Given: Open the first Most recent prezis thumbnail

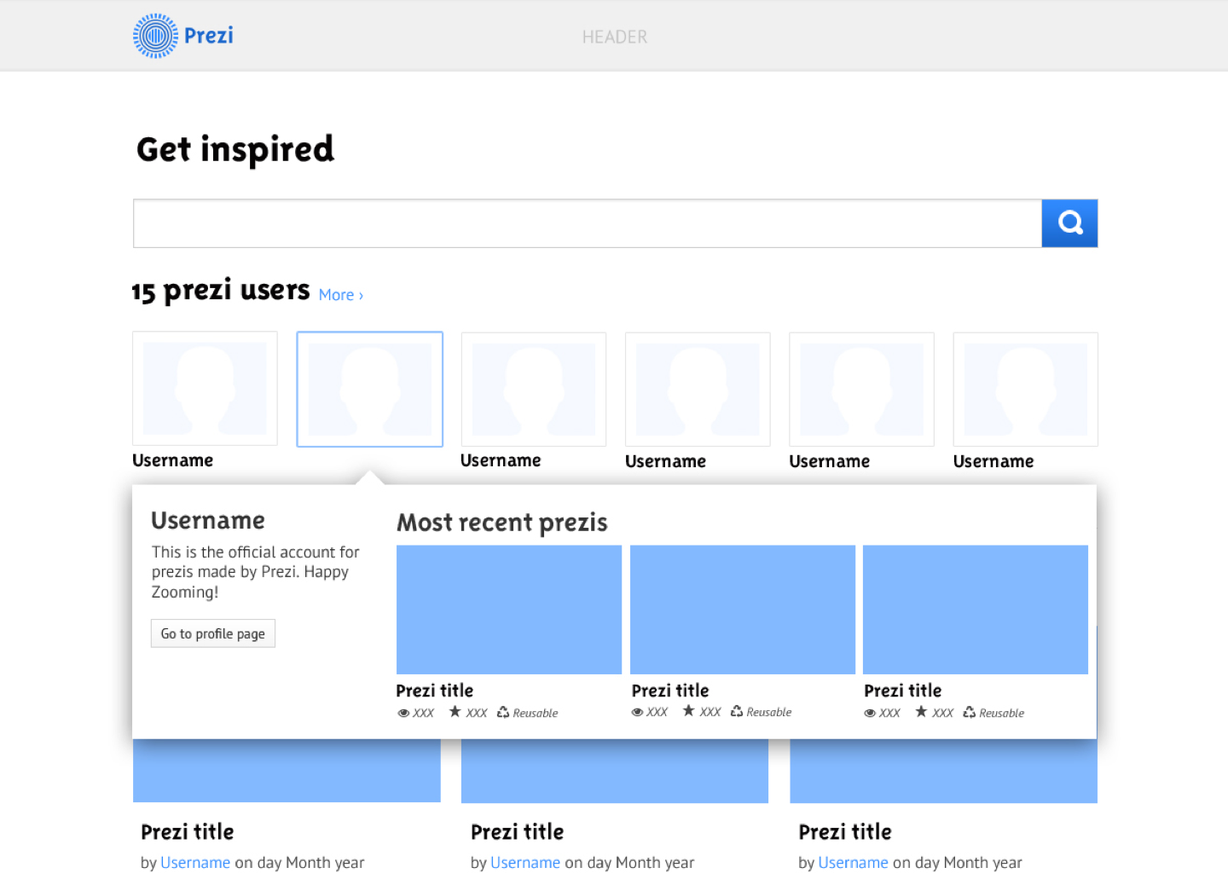Looking at the screenshot, I should [x=509, y=610].
